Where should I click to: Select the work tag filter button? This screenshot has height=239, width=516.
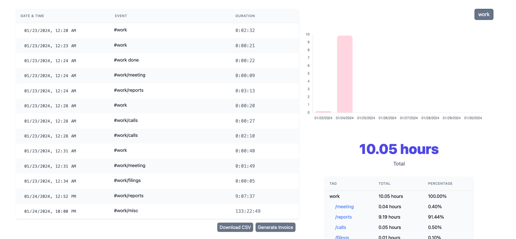483,15
